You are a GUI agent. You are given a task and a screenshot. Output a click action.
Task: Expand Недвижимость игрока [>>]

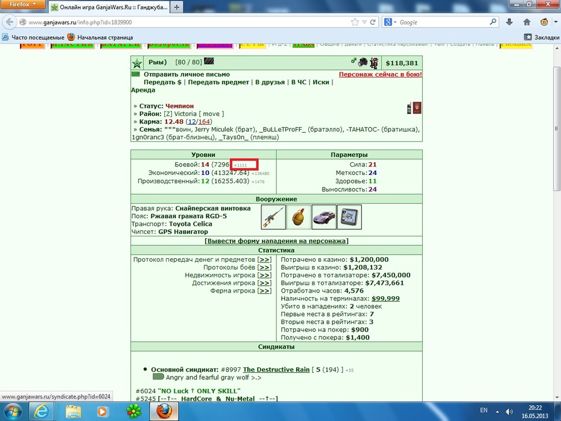click(x=264, y=276)
